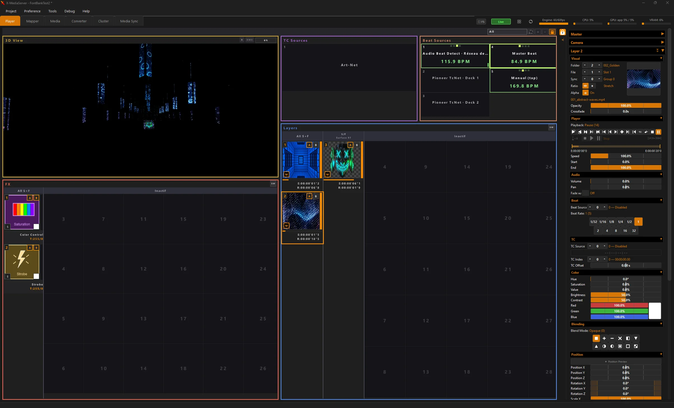Click the four-square grid layout icon
674x408 pixels.
pyautogui.click(x=519, y=22)
